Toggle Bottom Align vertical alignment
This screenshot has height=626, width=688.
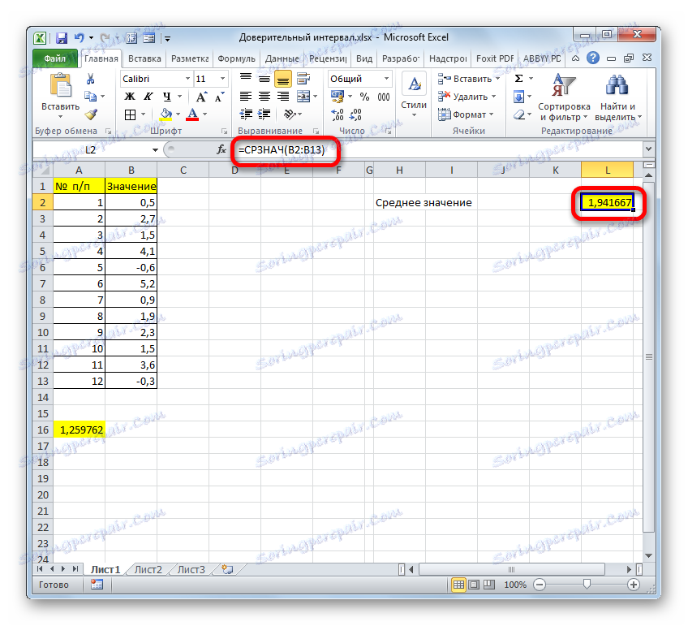coord(283,79)
